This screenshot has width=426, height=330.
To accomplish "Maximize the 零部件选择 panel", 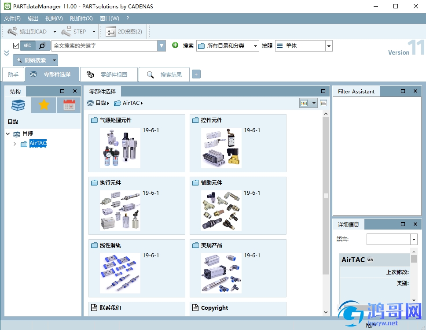I will click(x=323, y=91).
